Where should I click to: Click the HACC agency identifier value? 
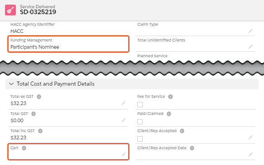pyautogui.click(x=17, y=31)
